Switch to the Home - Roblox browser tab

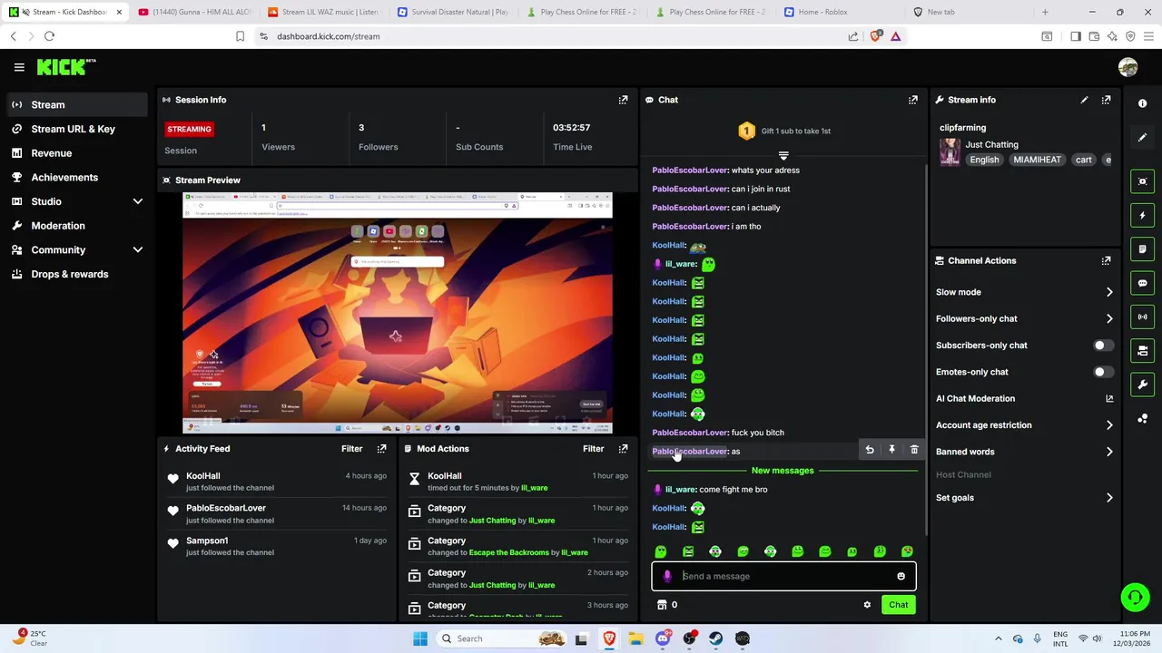point(822,12)
